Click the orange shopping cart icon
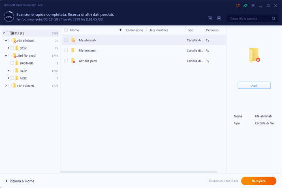Screen dimensions: 282x188 (237, 6)
